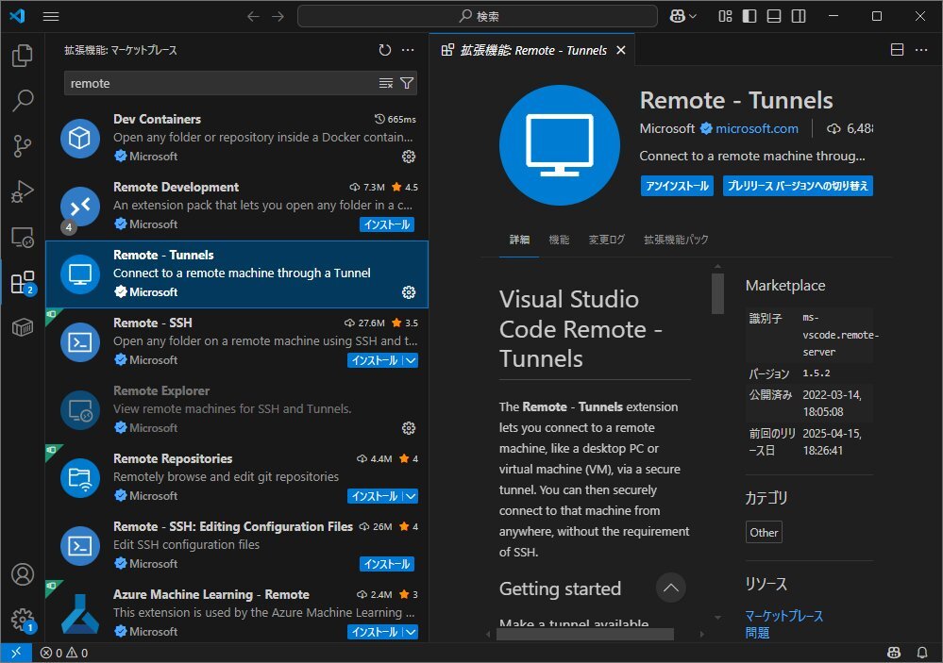This screenshot has height=663, width=943.
Task: Switch to the 機能 tab
Action: tap(559, 240)
